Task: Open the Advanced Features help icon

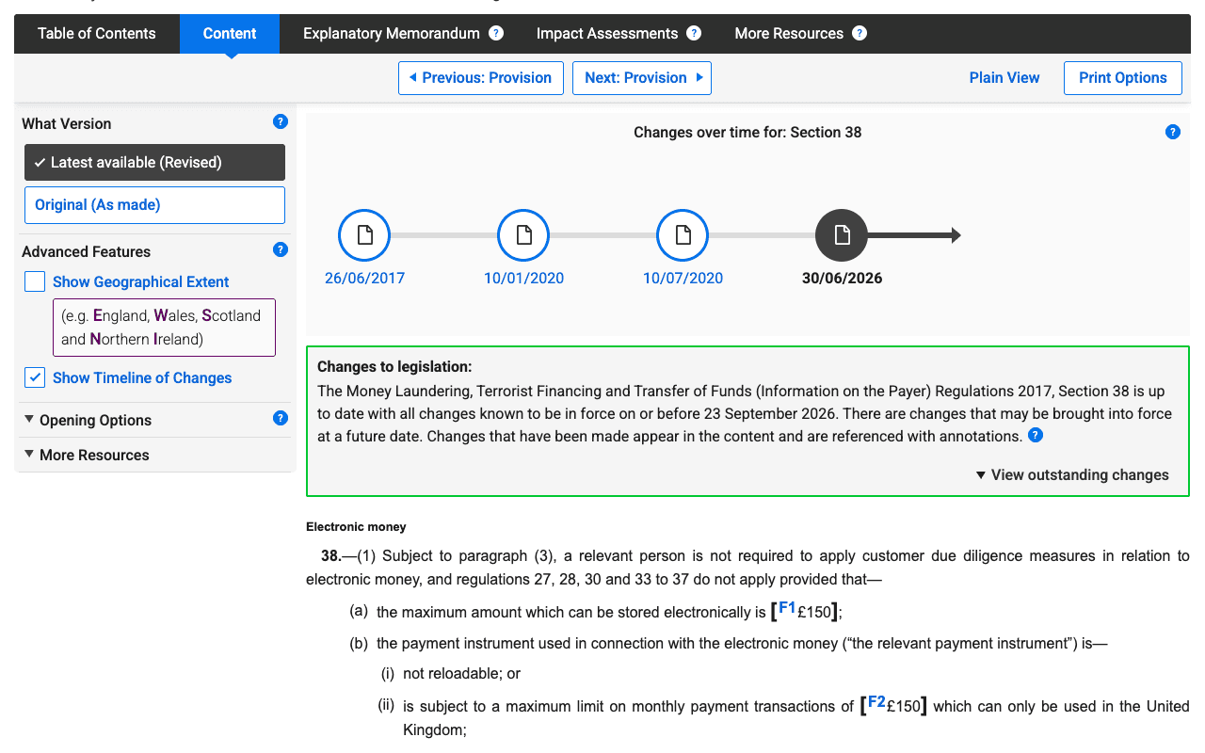Action: (280, 249)
